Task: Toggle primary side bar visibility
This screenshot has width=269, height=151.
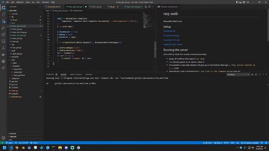Action: 237,2
